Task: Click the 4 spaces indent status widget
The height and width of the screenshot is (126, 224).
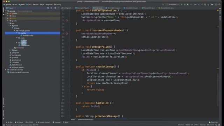Action: pyautogui.click(x=203, y=125)
